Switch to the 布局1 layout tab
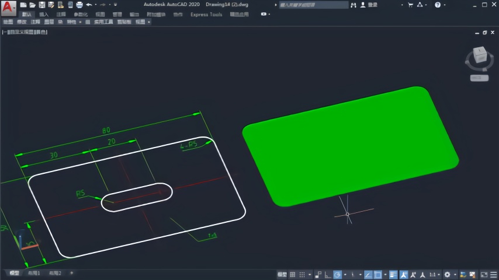Screen dimensions: 499x280 [34, 273]
